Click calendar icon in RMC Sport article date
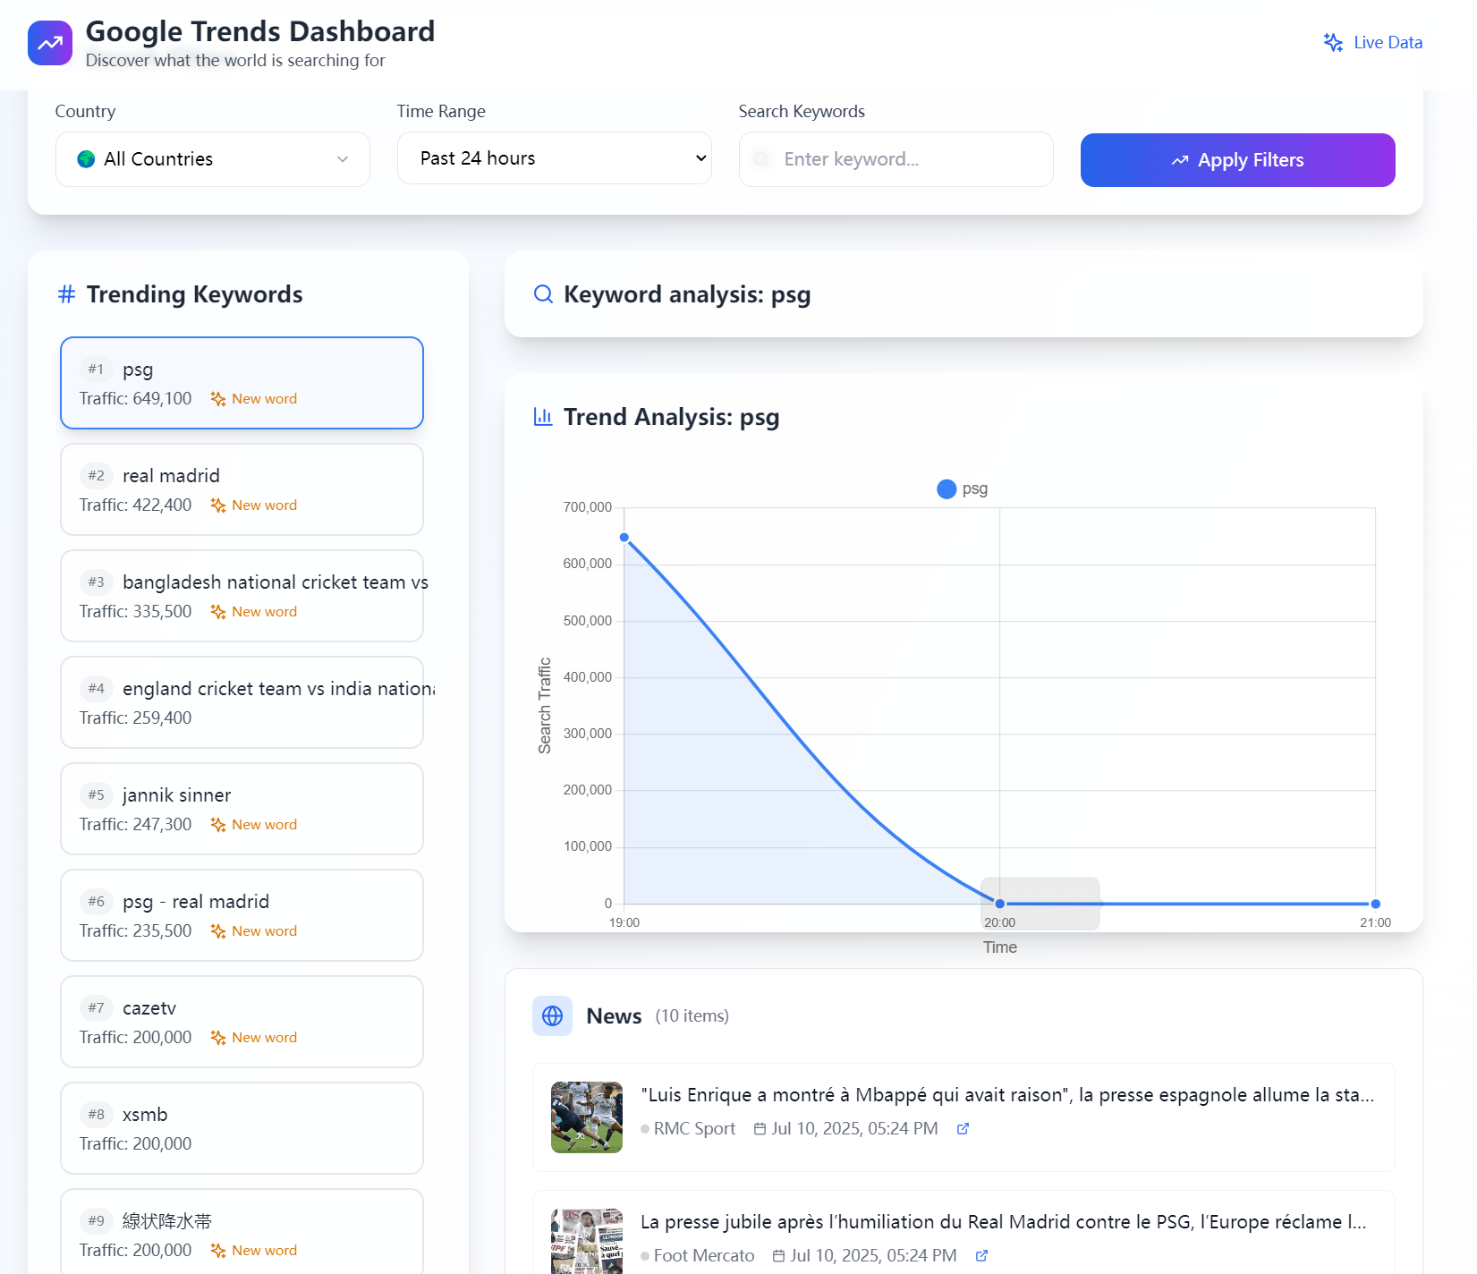 760,1129
